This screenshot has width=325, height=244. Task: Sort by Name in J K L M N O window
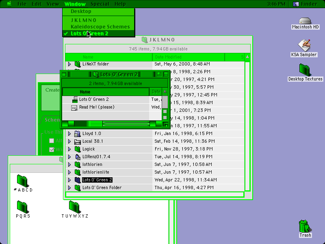pyautogui.click(x=109, y=57)
